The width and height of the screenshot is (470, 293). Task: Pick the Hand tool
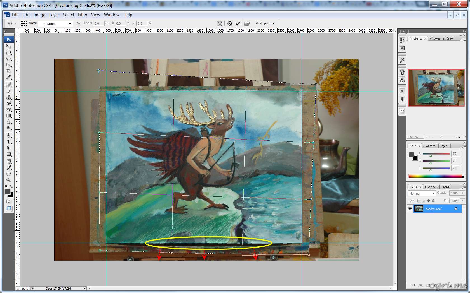point(9,174)
